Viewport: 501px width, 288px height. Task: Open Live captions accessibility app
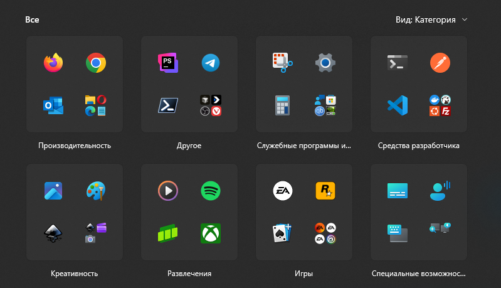(398, 191)
